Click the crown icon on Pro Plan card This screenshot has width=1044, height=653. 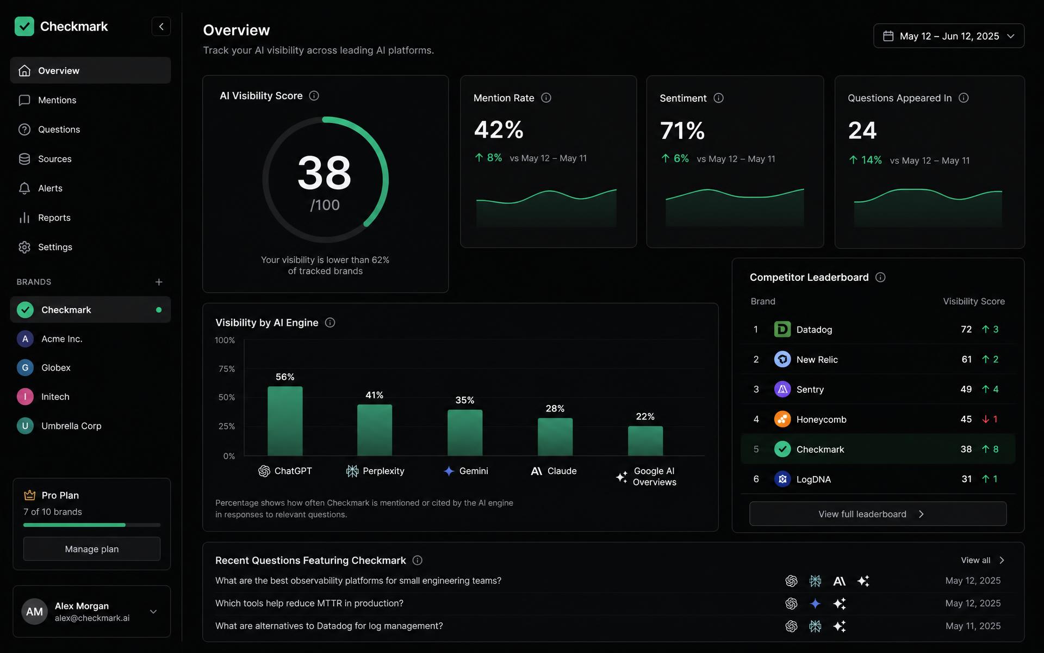(29, 495)
